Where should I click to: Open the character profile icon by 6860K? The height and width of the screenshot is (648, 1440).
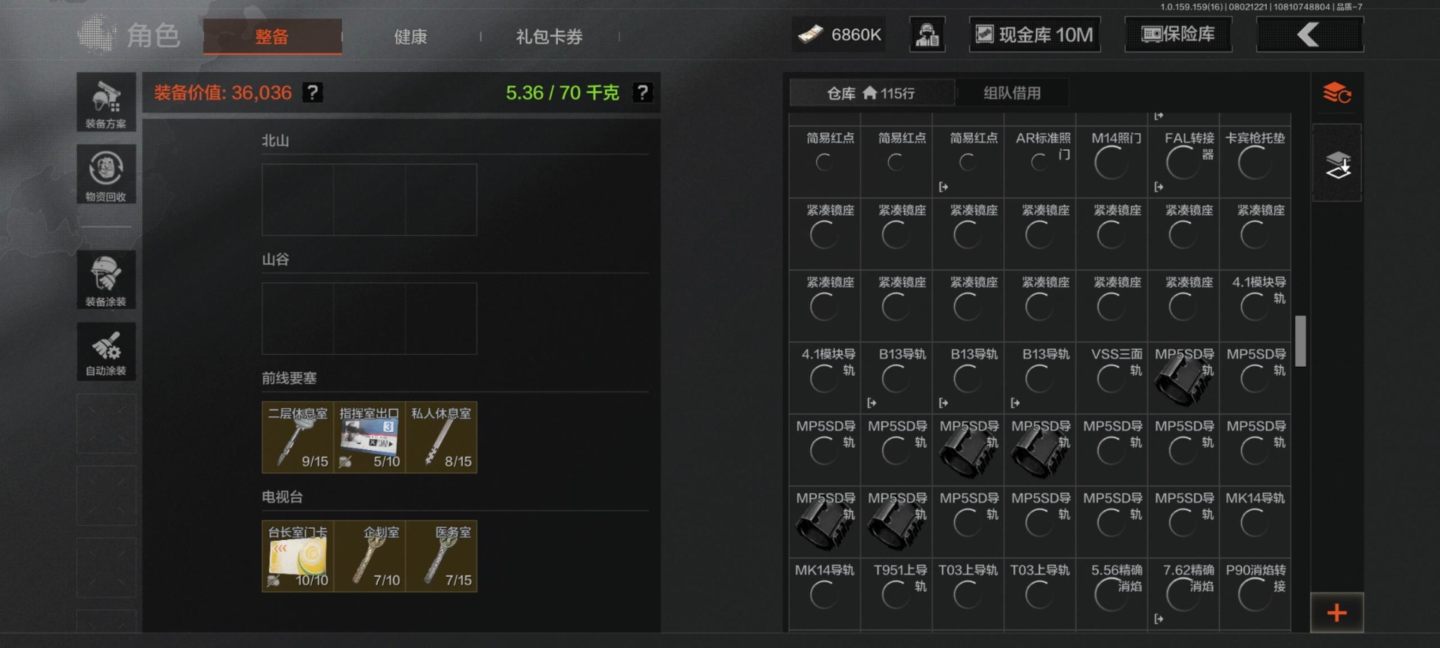tap(927, 34)
